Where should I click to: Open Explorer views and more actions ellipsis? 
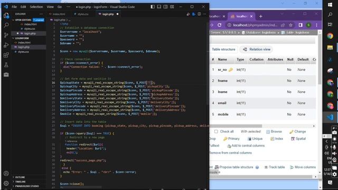41,14
